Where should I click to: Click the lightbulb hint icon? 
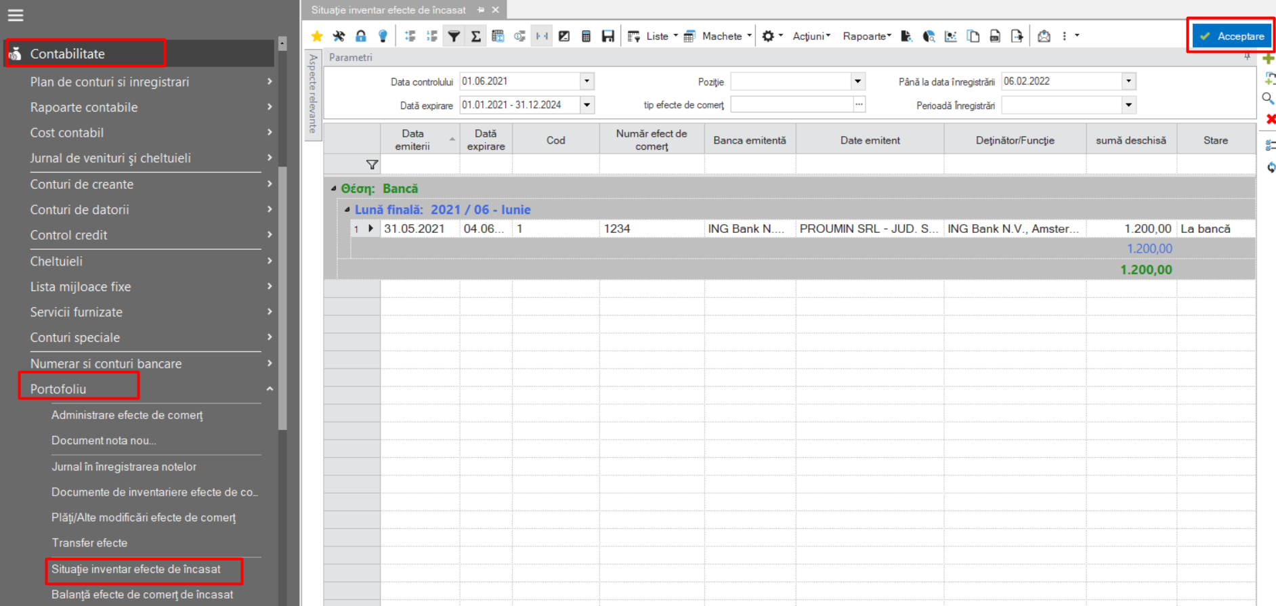coord(383,37)
